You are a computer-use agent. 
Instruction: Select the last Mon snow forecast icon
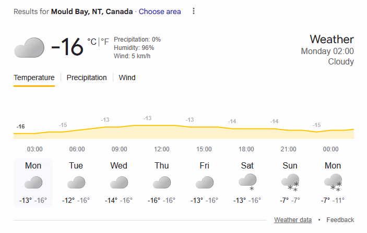[333, 183]
